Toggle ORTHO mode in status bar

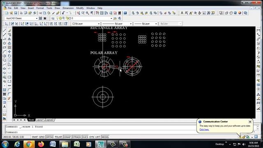point(50,137)
